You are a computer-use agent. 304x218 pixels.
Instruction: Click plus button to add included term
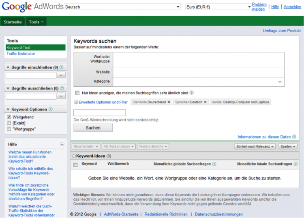(61, 75)
